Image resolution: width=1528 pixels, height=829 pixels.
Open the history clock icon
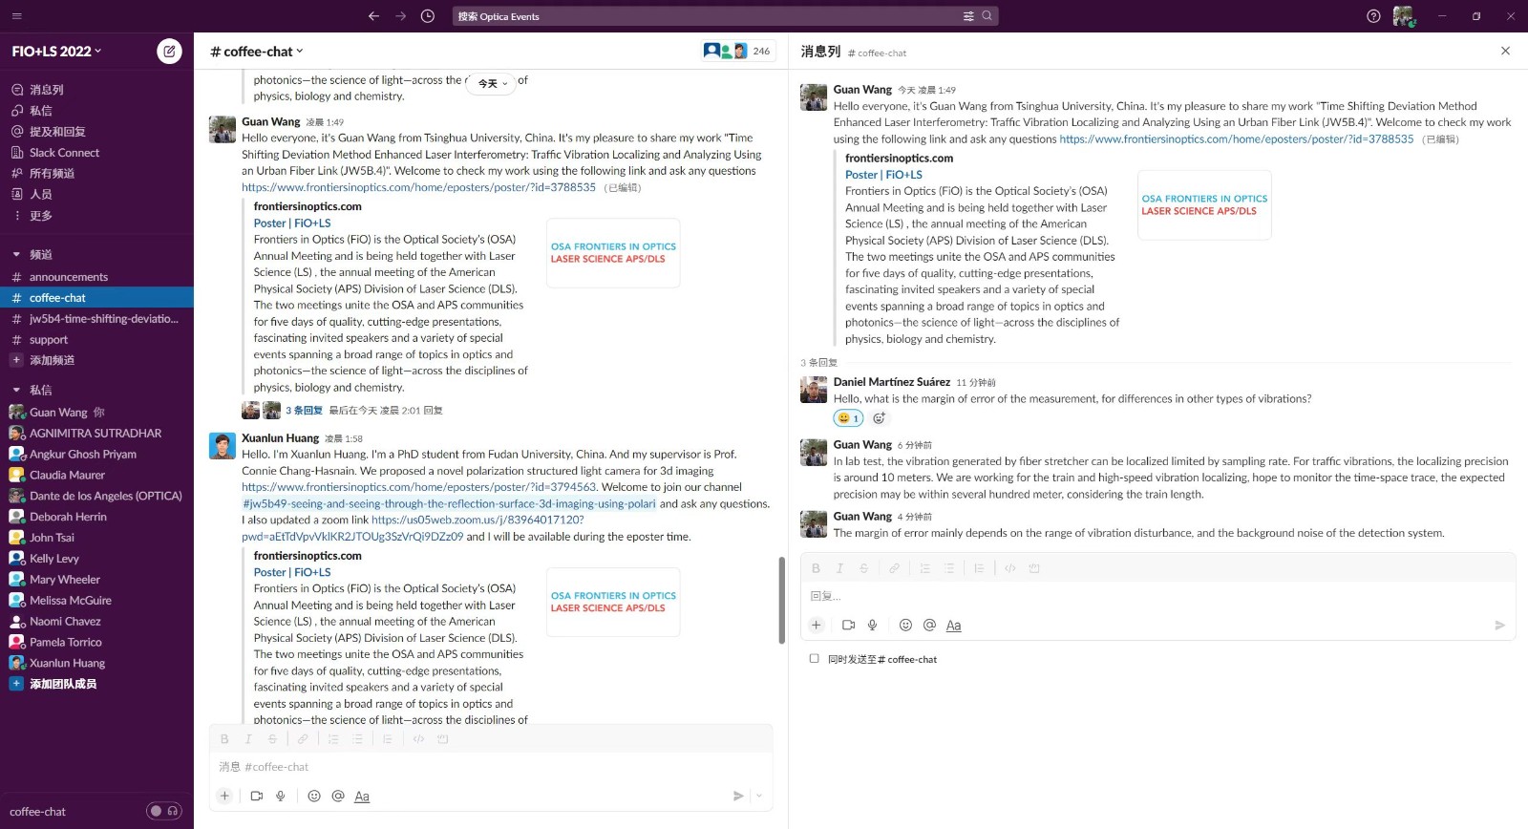428,16
